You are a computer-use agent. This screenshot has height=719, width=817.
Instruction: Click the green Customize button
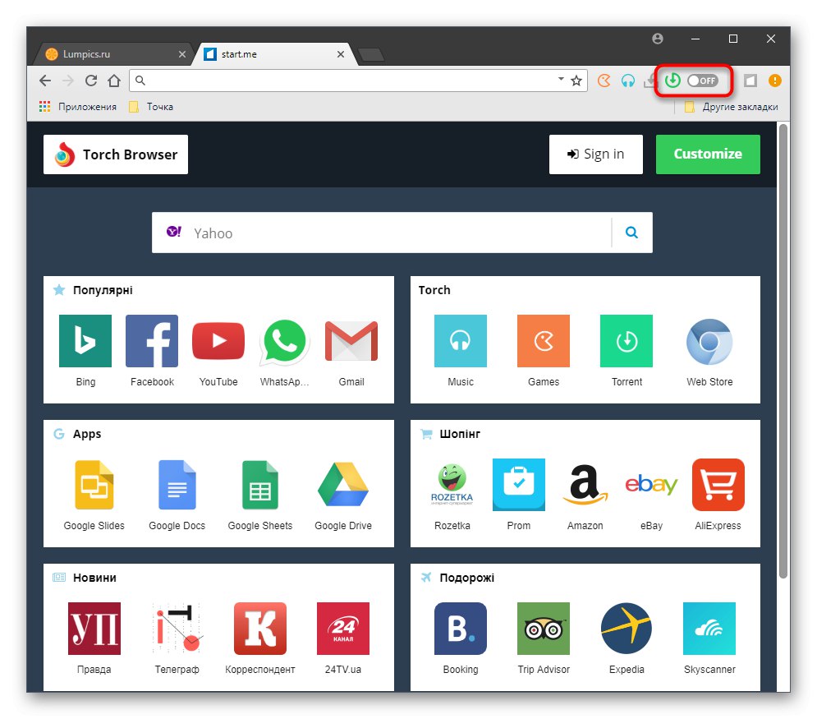708,154
